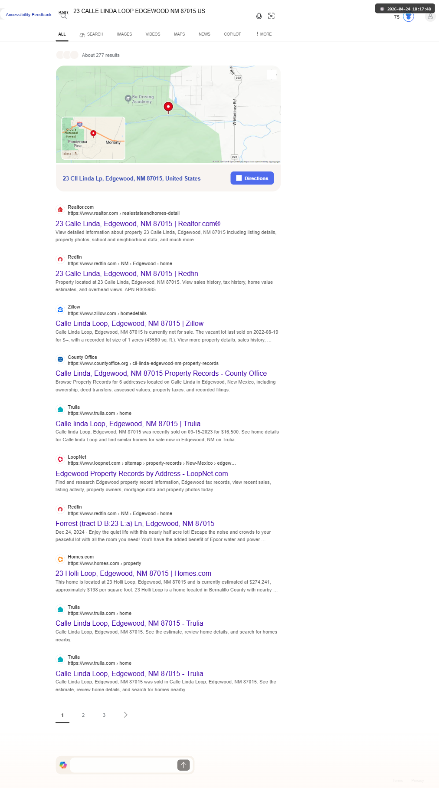Screen dimensions: 439x788
Task: Click the Directions button
Action: [x=252, y=178]
